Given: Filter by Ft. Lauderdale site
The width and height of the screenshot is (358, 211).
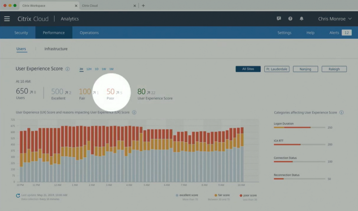Looking at the screenshot, I should [277, 69].
